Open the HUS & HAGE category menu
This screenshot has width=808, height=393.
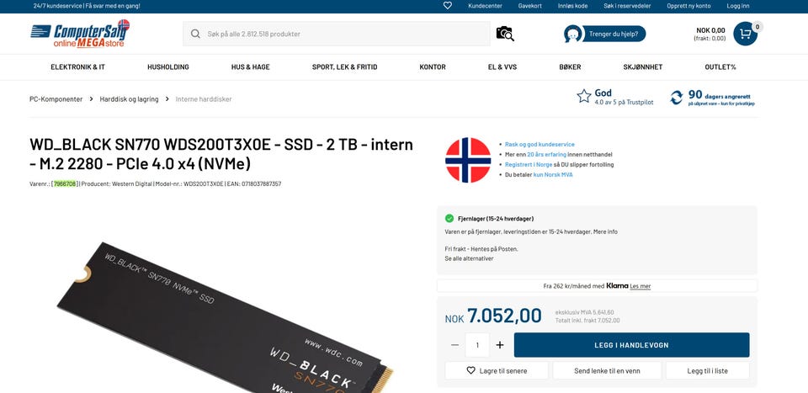(251, 67)
